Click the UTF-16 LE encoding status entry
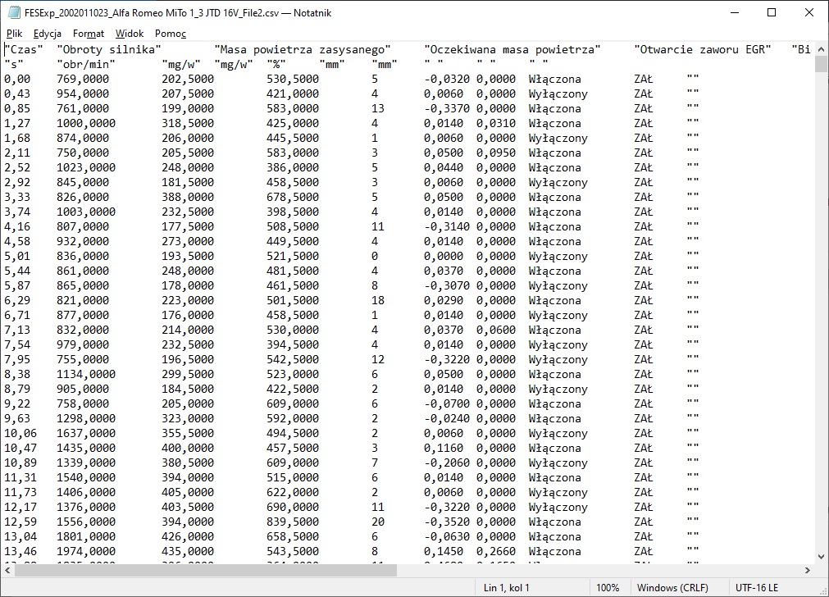 (x=757, y=587)
